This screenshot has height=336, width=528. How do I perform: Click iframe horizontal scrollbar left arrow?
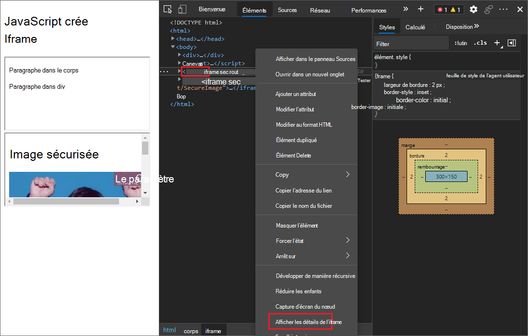coord(10,201)
